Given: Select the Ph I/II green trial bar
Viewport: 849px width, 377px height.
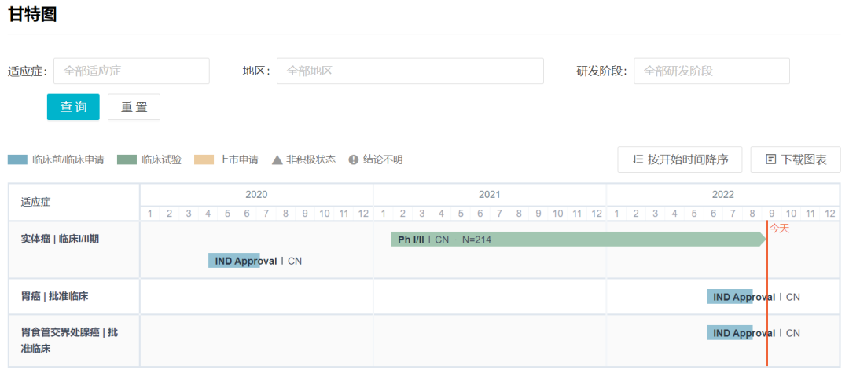Looking at the screenshot, I should coord(578,240).
